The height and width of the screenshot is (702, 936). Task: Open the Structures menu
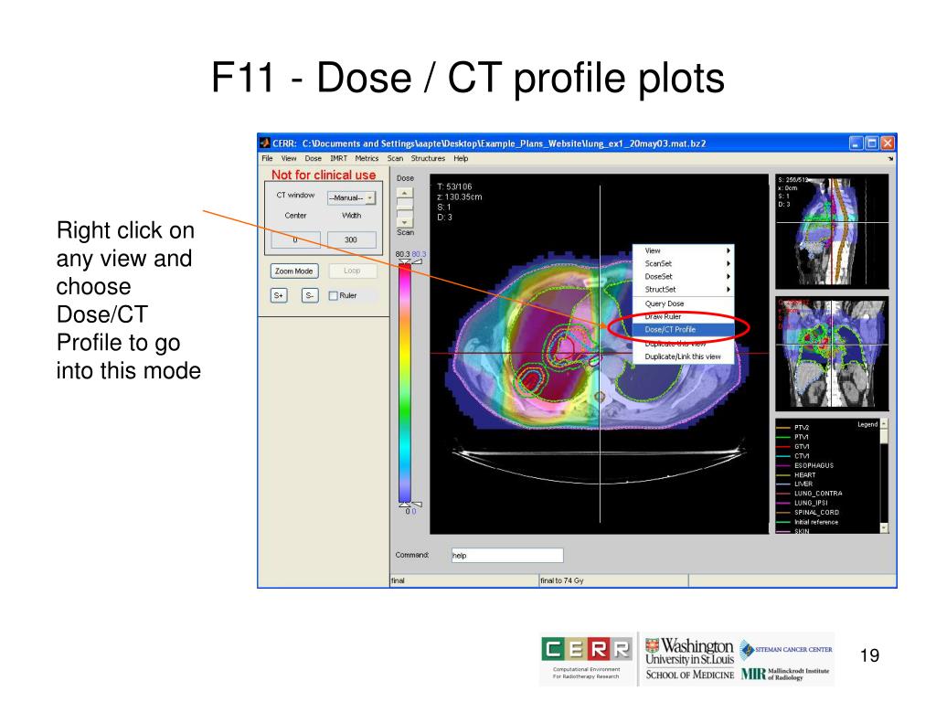coord(428,159)
